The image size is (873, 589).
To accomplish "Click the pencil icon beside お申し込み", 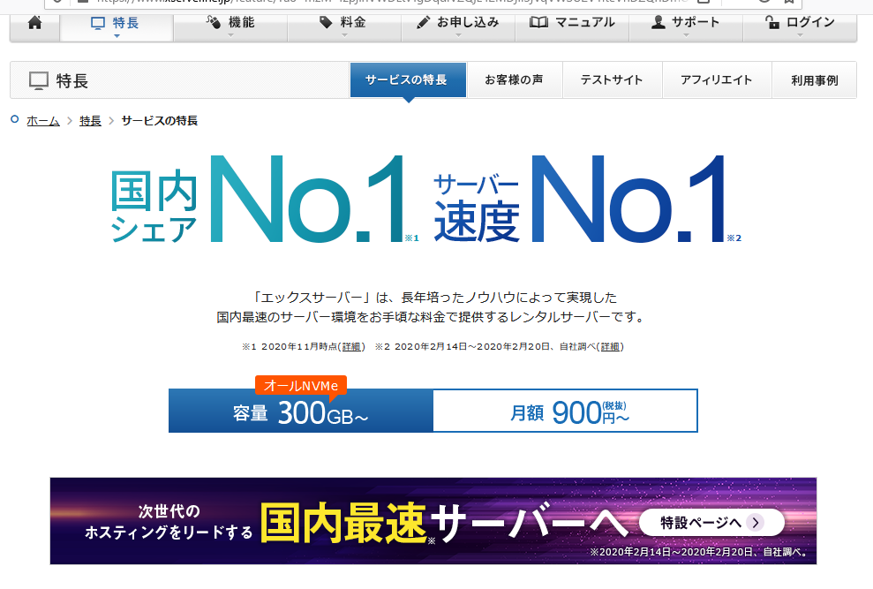I will [423, 22].
